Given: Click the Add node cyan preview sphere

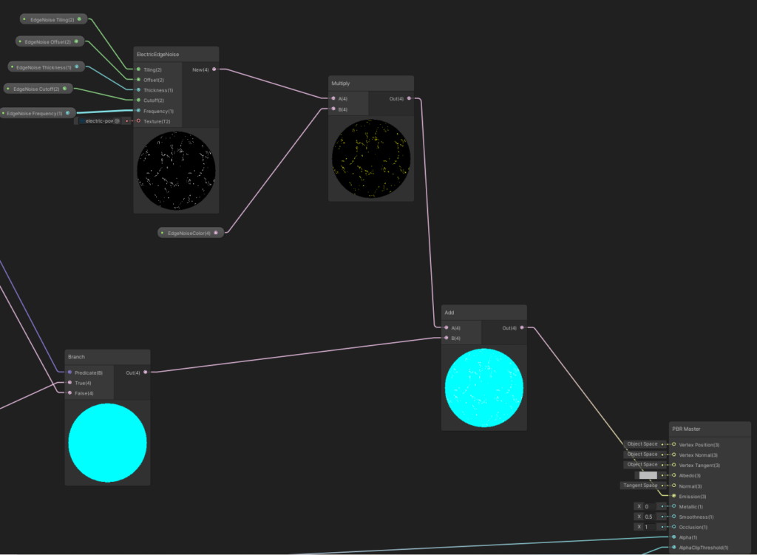Looking at the screenshot, I should coord(484,388).
